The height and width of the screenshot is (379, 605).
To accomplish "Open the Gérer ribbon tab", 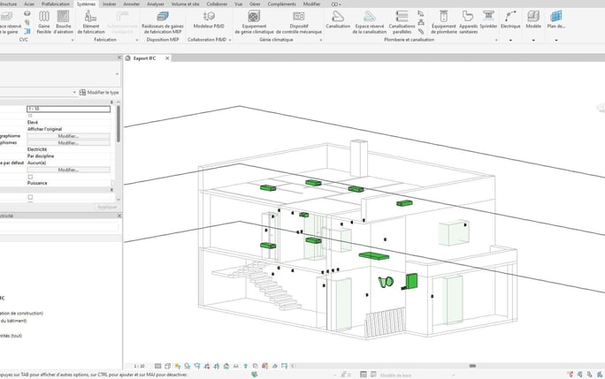I will 255,4.
